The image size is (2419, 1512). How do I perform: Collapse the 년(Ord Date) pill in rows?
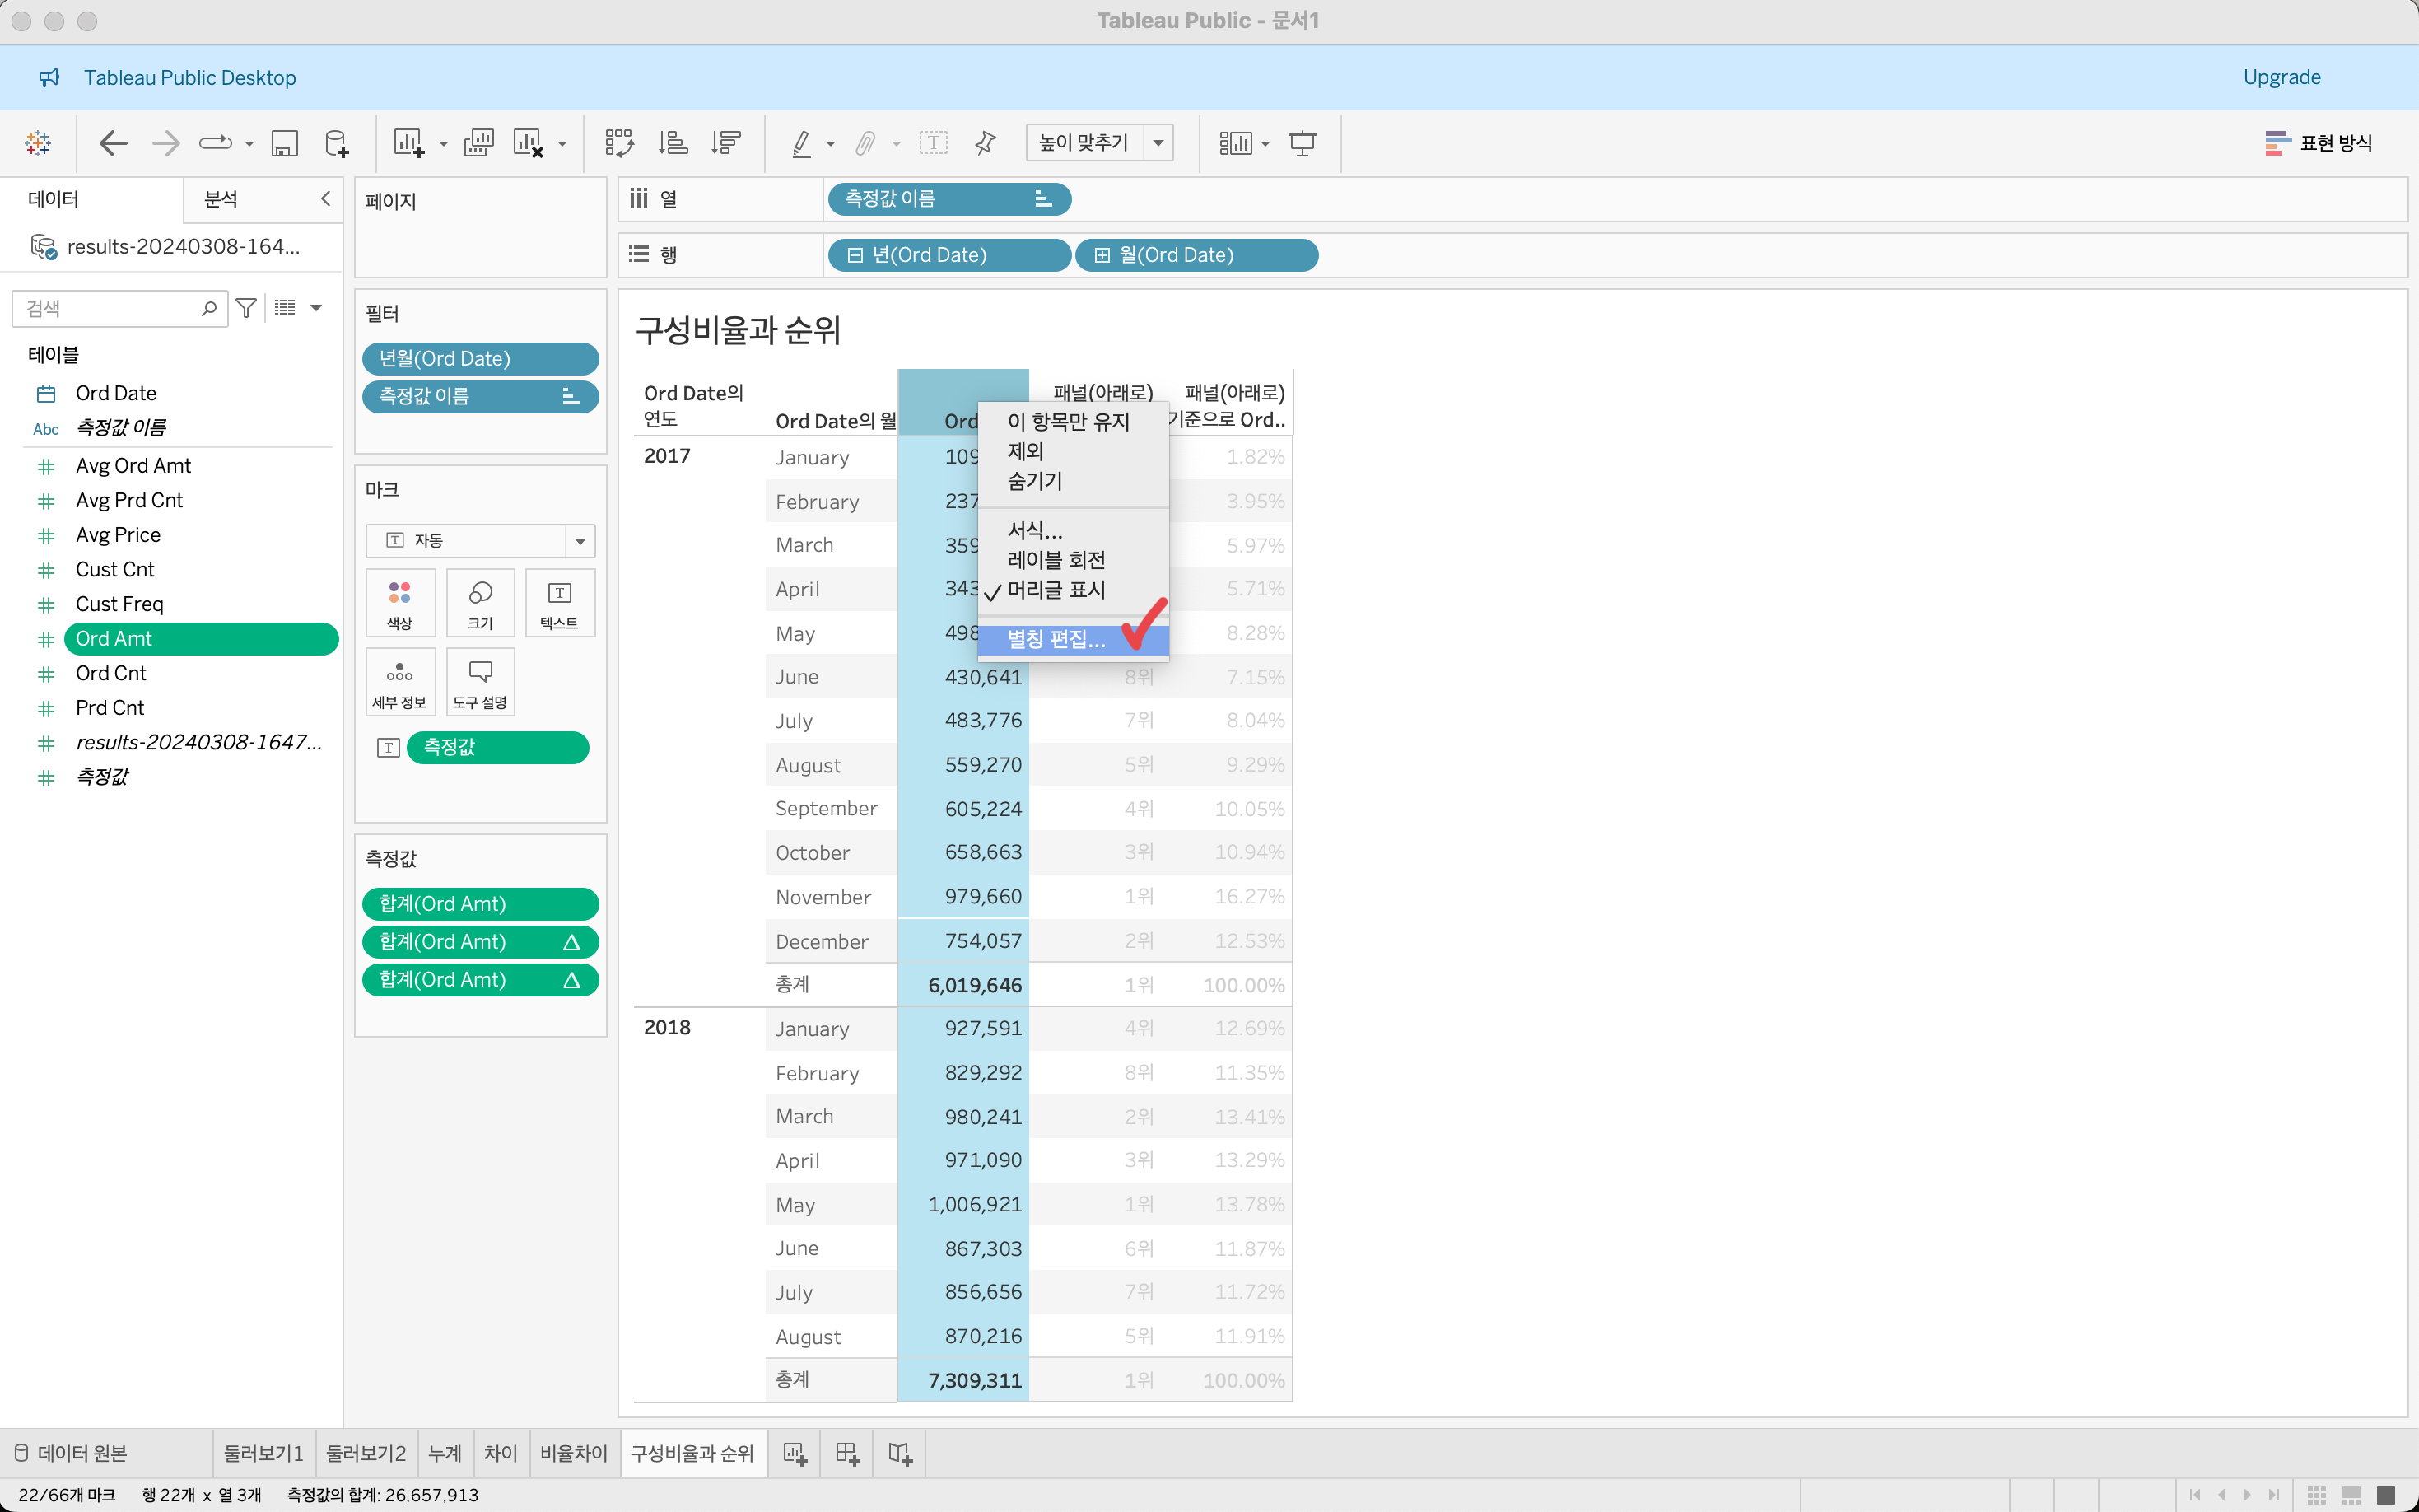coord(855,255)
